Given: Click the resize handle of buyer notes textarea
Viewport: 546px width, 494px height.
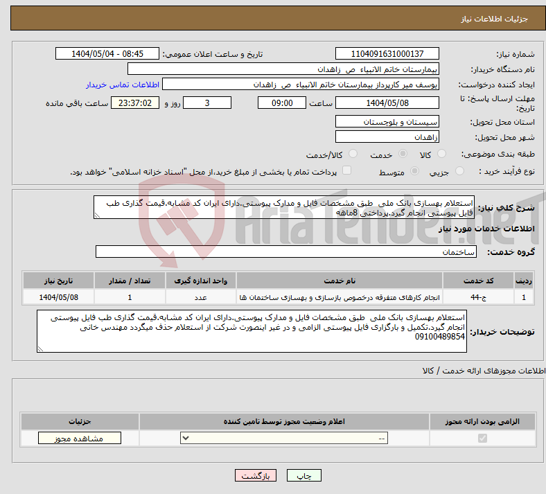Looking at the screenshot, I should pyautogui.click(x=40, y=349).
